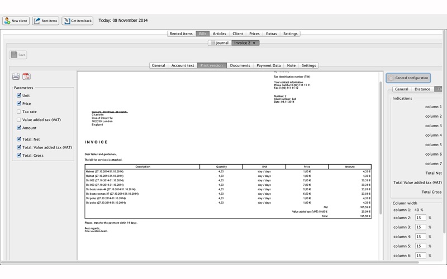
Task: Open the Payment Data tab
Action: pos(269,65)
